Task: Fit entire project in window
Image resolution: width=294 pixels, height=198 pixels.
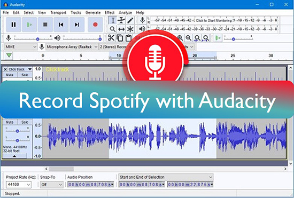Action: [206, 38]
